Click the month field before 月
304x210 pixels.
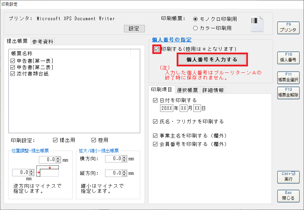click(183, 108)
